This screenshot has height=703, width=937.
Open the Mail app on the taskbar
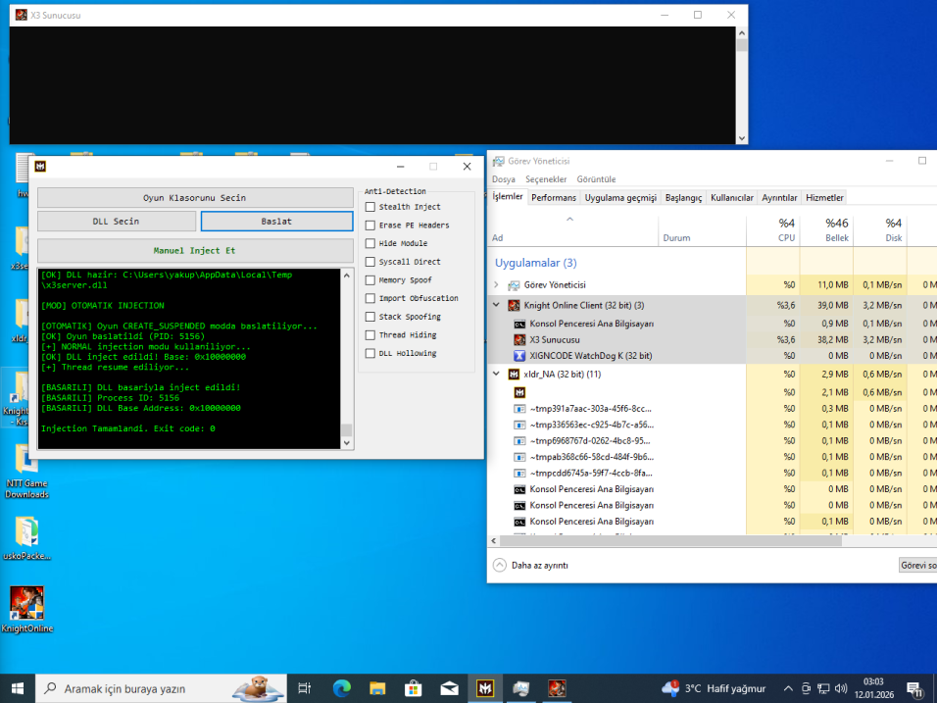click(x=449, y=688)
